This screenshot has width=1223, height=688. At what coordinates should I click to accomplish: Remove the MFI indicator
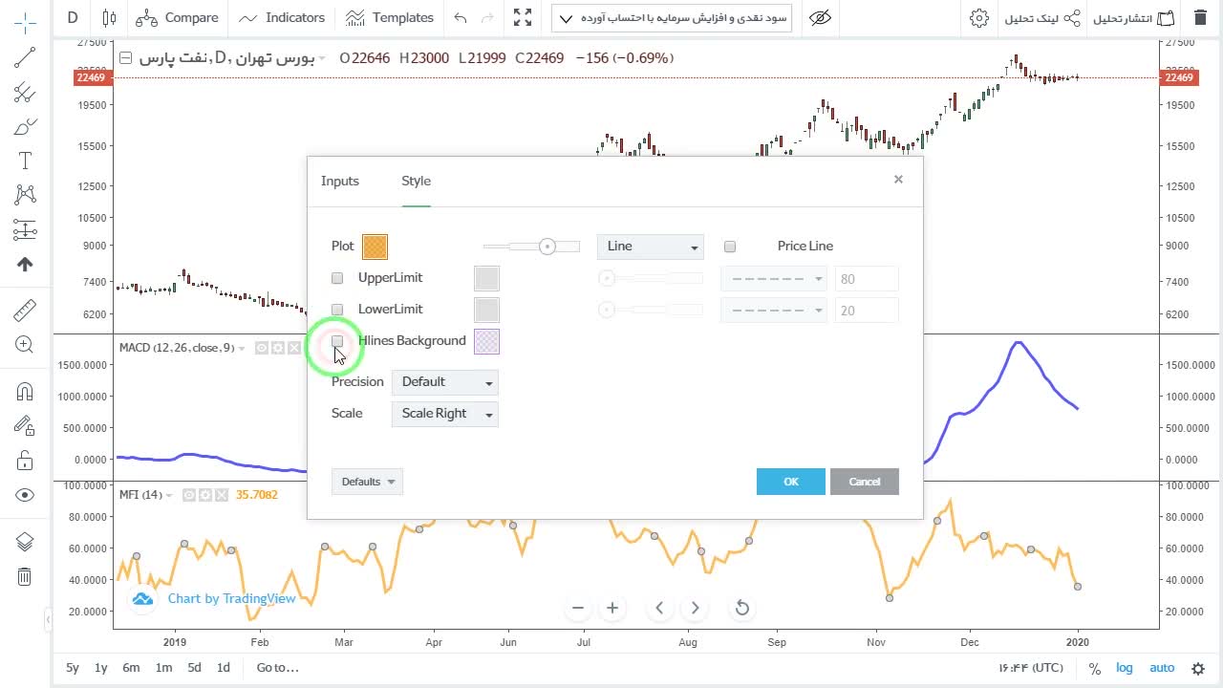(x=222, y=495)
